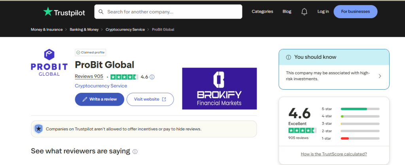Click the 905 reviews text under the stars
The height and width of the screenshot is (165, 405).
(x=298, y=138)
